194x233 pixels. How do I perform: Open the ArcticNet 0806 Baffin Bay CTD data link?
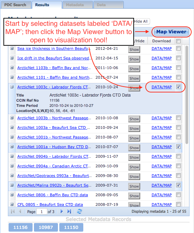(x=52, y=195)
